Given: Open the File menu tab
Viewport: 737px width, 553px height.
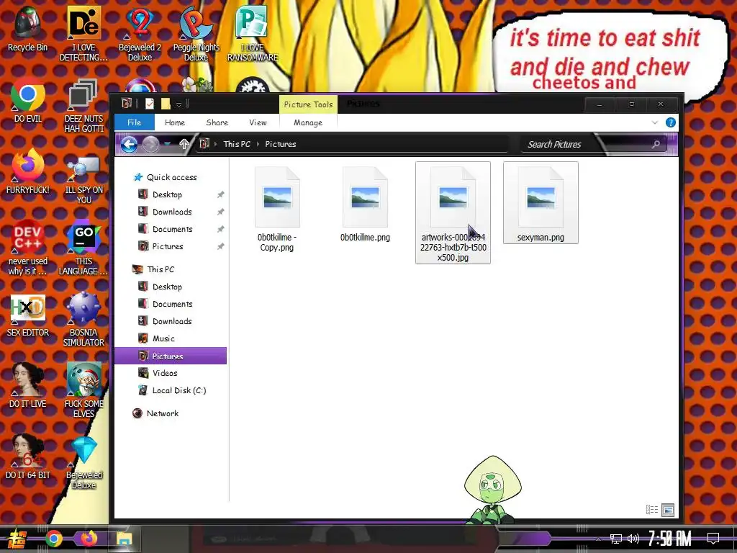Looking at the screenshot, I should [135, 122].
